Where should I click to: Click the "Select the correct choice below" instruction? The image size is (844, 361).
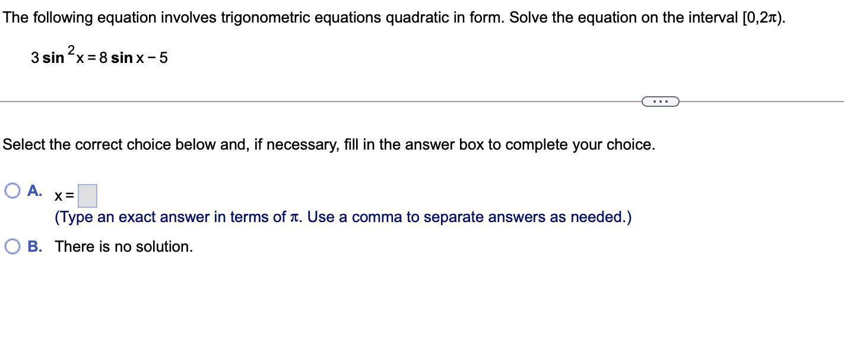(x=329, y=144)
